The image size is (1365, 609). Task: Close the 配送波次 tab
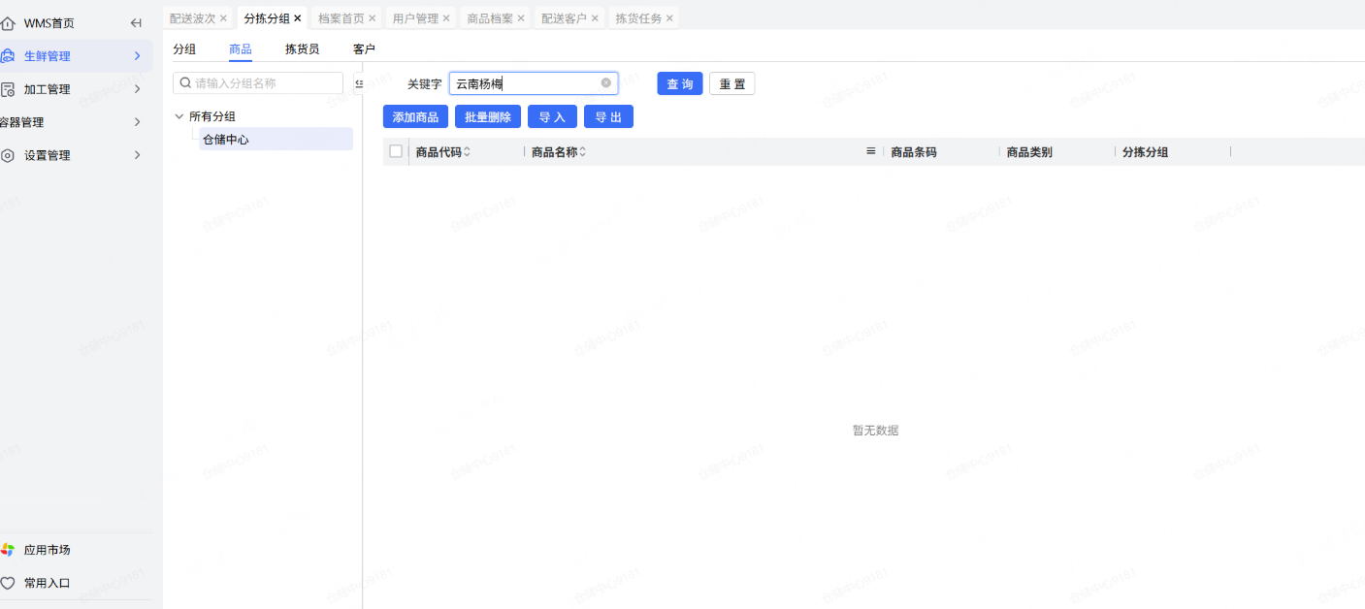223,18
